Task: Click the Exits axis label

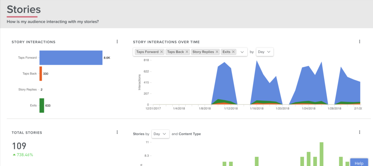Action: [x=33, y=106]
